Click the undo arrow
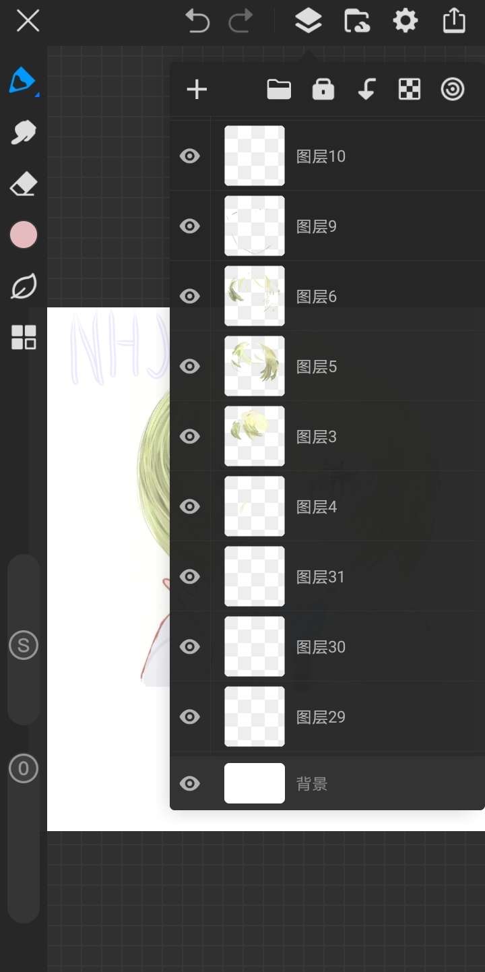Screen dimensions: 485x972 click(x=197, y=22)
